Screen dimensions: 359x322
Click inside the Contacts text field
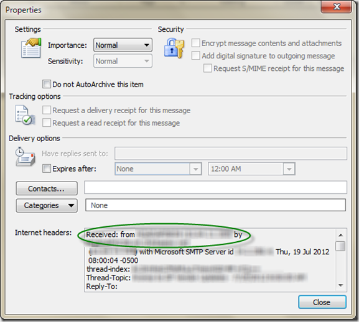(x=215, y=188)
